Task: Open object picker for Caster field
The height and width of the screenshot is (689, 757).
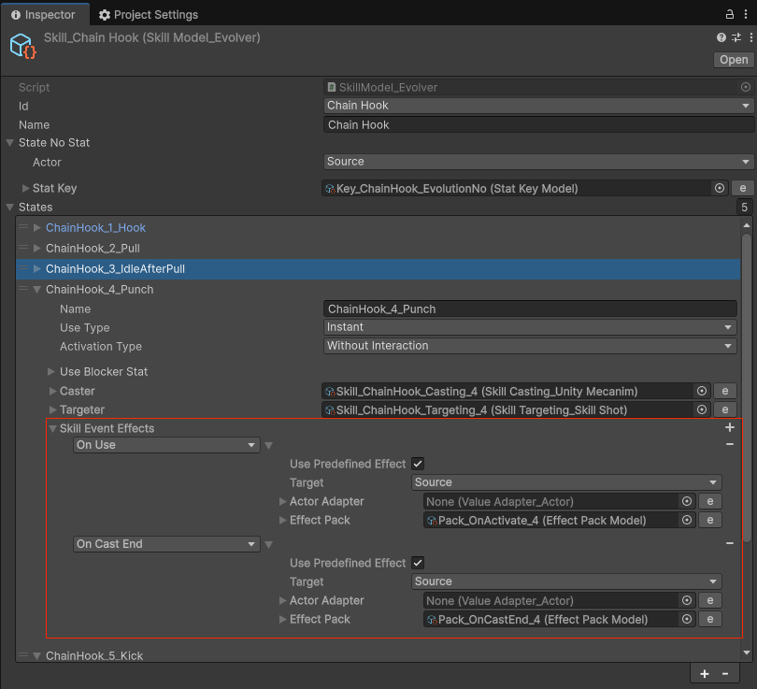Action: (702, 391)
